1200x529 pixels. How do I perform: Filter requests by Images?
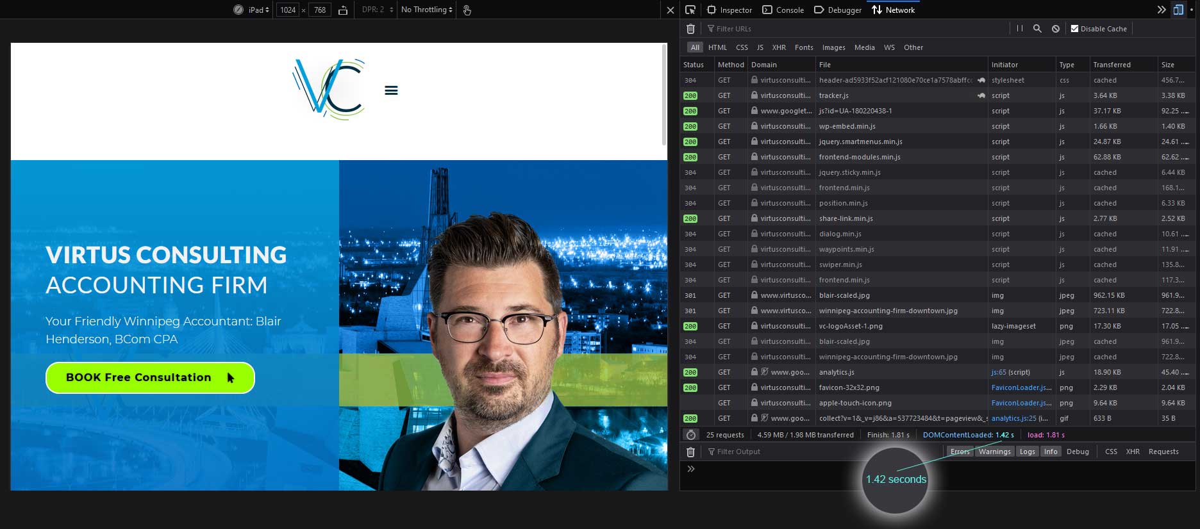tap(833, 47)
